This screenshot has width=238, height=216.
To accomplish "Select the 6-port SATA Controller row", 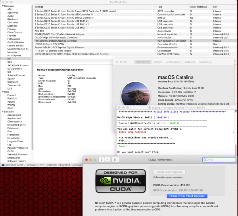I will (135, 11).
